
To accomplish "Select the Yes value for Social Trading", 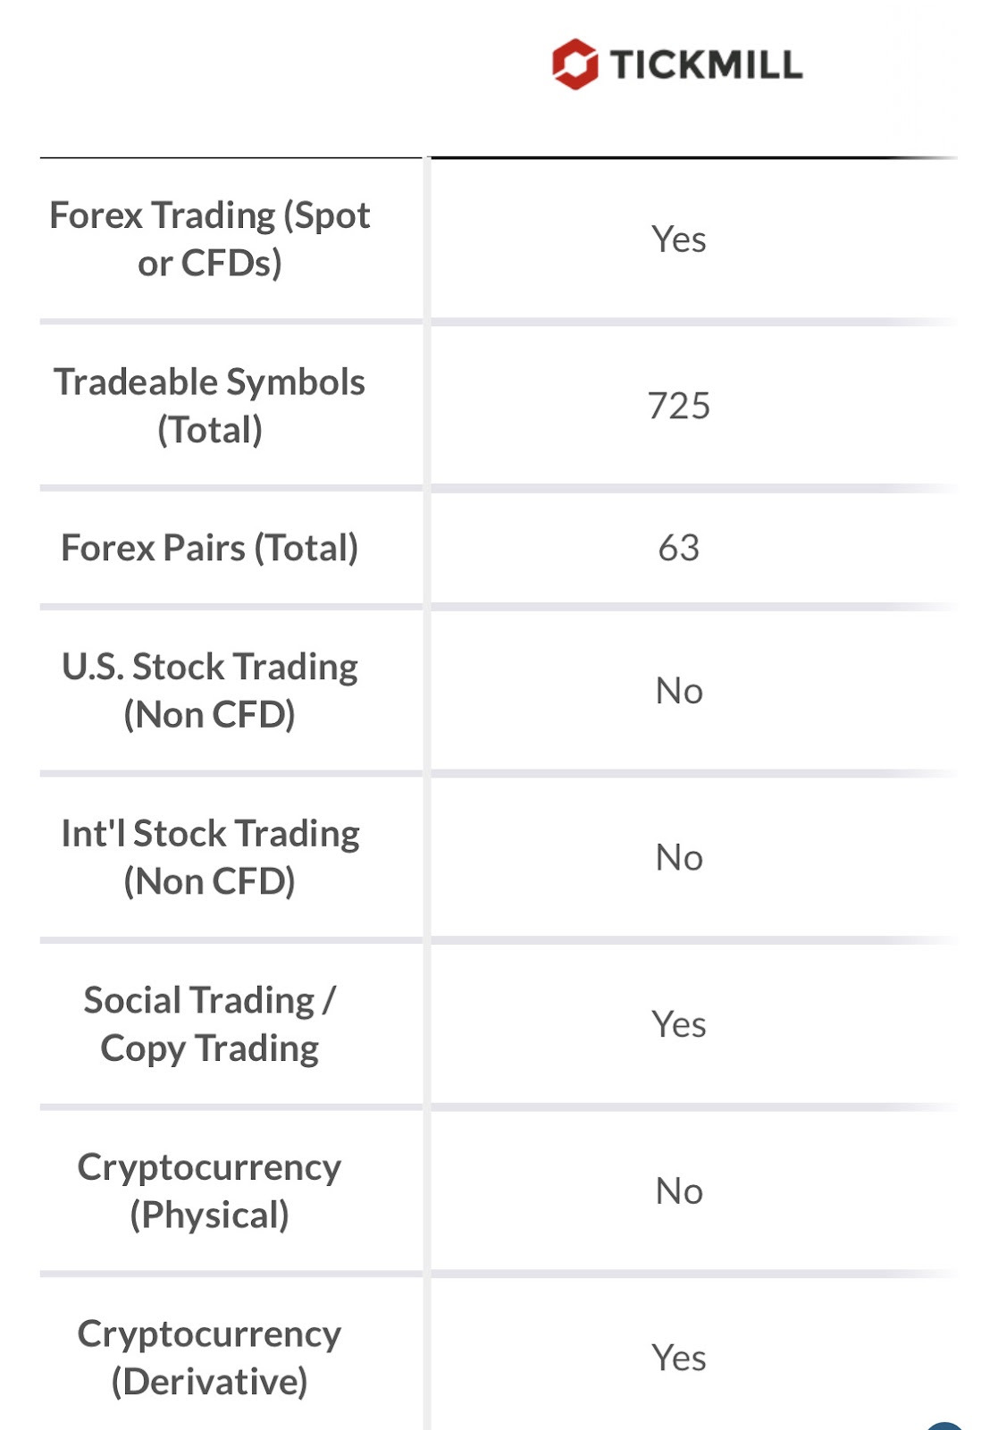I will click(x=679, y=1024).
